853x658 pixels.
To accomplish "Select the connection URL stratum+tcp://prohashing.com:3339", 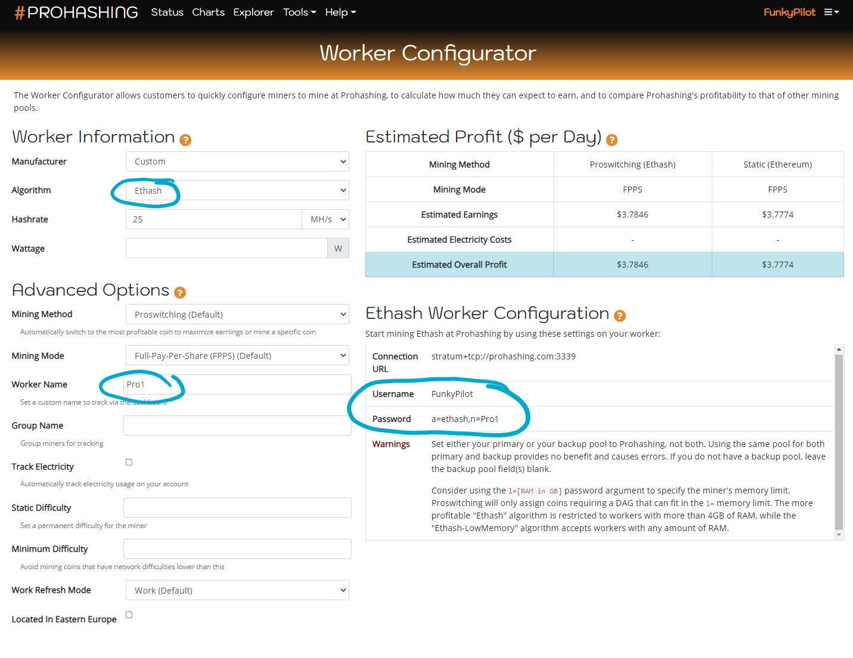I will [504, 356].
